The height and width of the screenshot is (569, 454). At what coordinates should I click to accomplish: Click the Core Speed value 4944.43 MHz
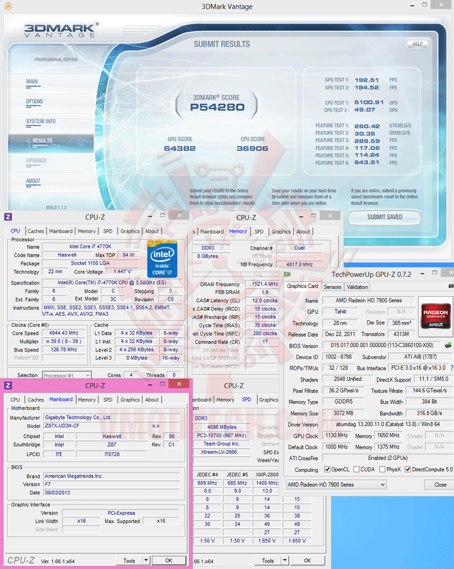coord(64,333)
